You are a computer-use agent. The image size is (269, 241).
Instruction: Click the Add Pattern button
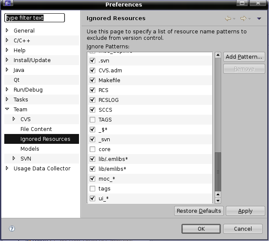click(244, 57)
